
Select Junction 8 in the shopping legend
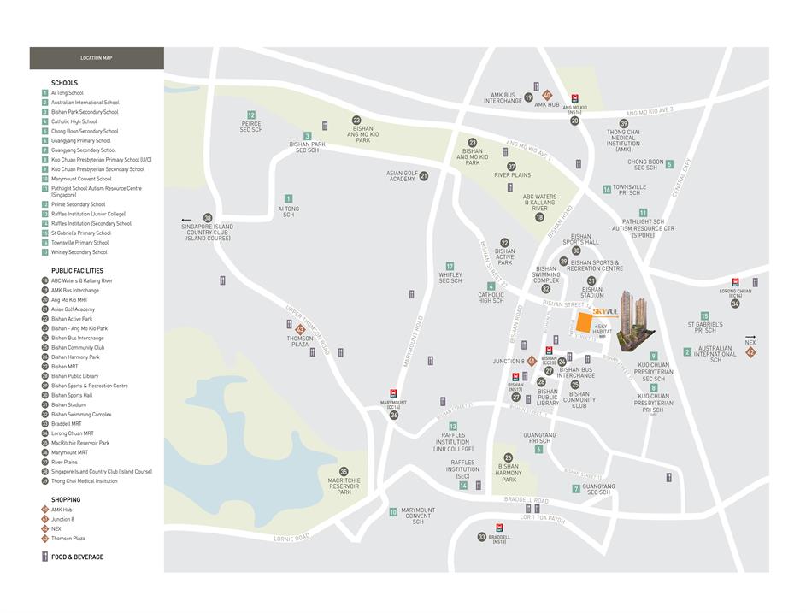[62, 519]
